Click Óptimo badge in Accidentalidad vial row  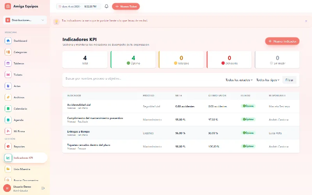[x=248, y=106]
